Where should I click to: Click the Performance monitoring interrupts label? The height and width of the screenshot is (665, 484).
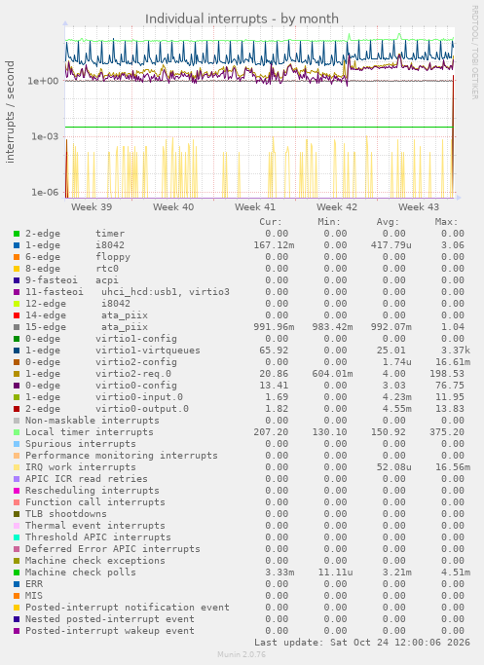[x=122, y=456]
